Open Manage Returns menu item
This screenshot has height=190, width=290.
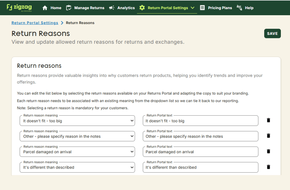tap(89, 8)
